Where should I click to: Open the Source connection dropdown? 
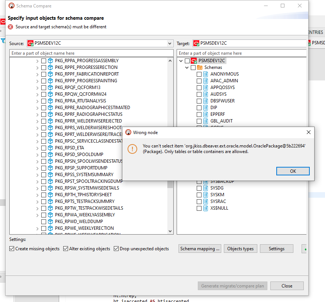click(170, 43)
